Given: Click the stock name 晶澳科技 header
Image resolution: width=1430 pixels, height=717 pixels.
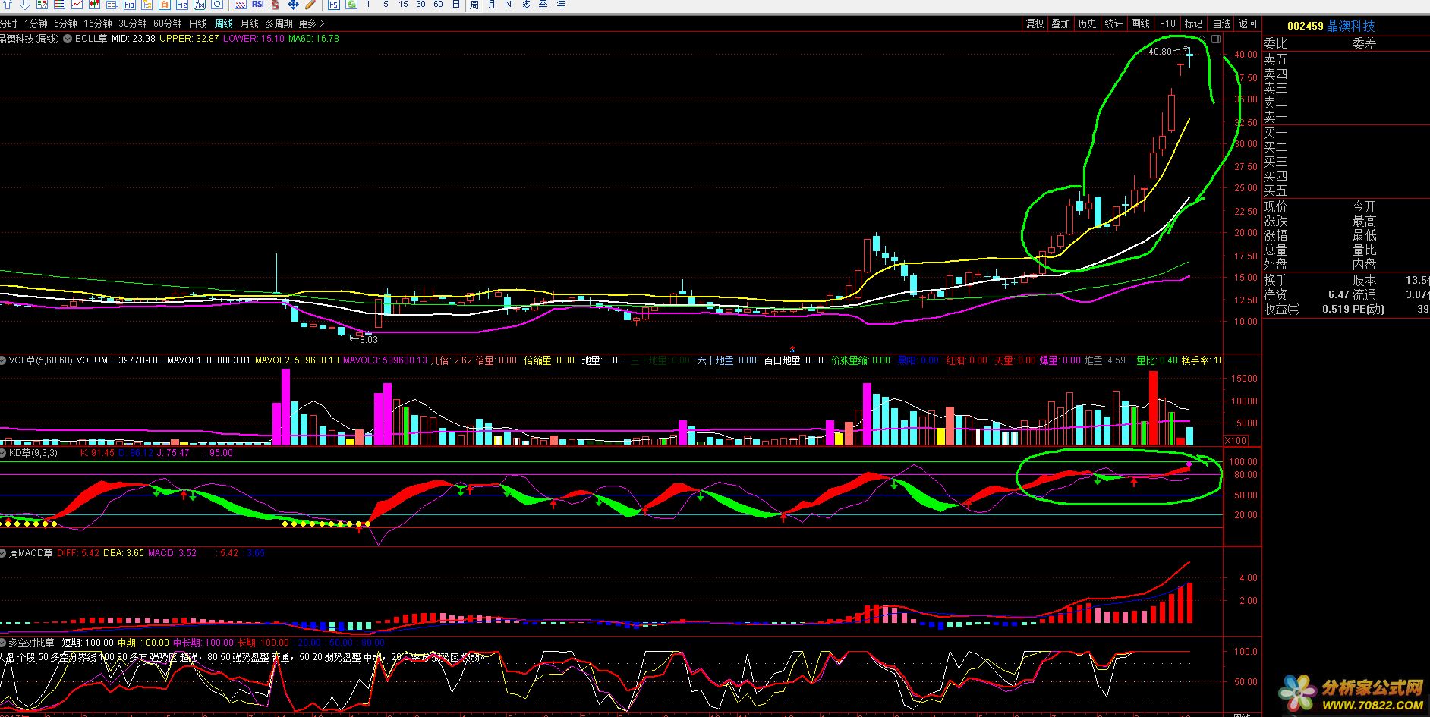Looking at the screenshot, I should [x=1350, y=26].
